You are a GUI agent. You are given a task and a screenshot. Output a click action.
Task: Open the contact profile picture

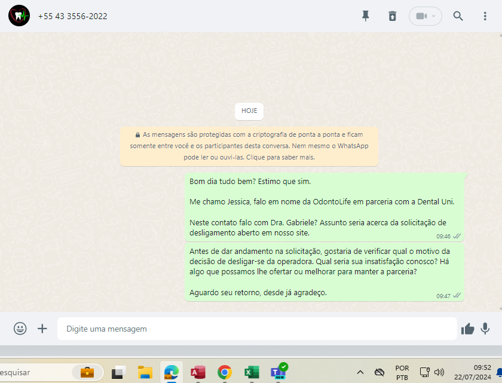point(19,16)
